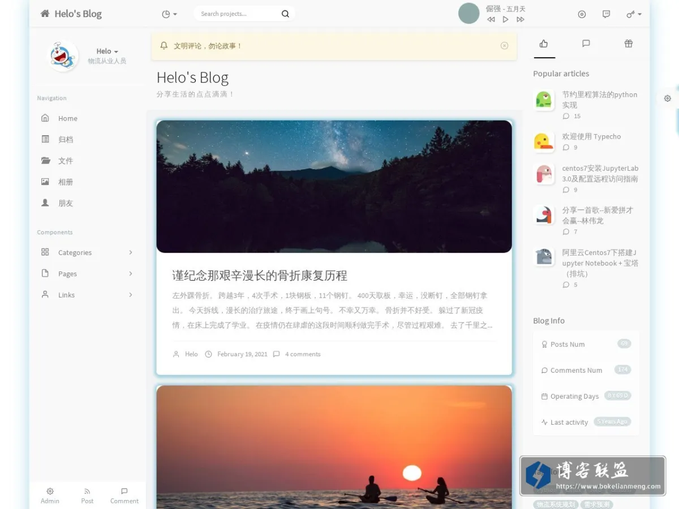
Task: Click the music player album avatar
Action: (469, 14)
